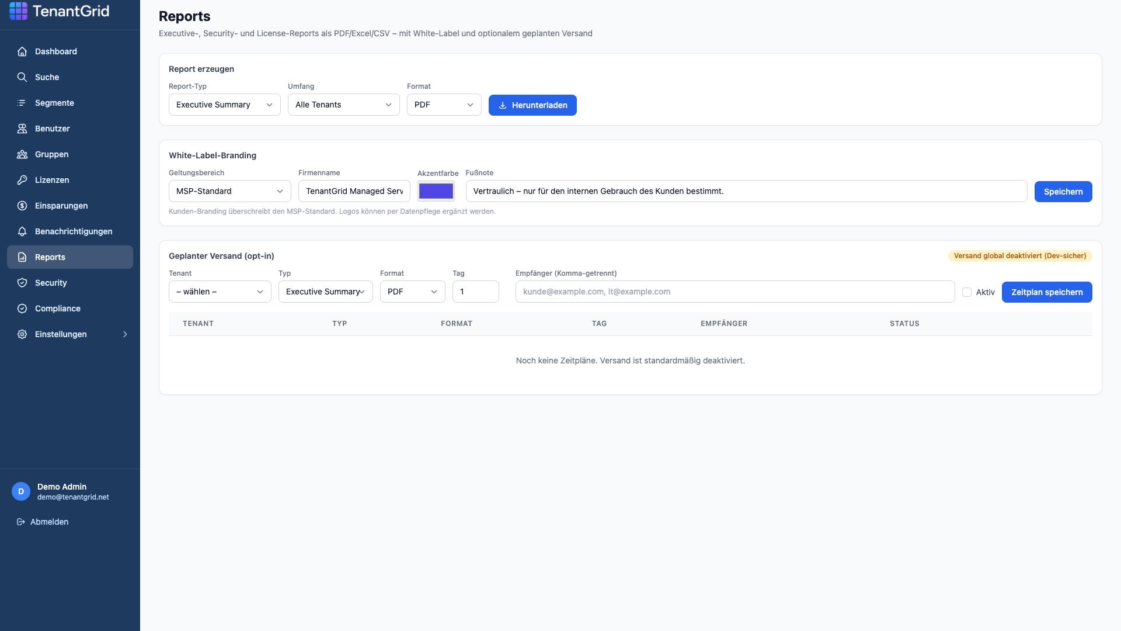This screenshot has width=1121, height=631.
Task: Click the Herunterladen button
Action: click(532, 105)
